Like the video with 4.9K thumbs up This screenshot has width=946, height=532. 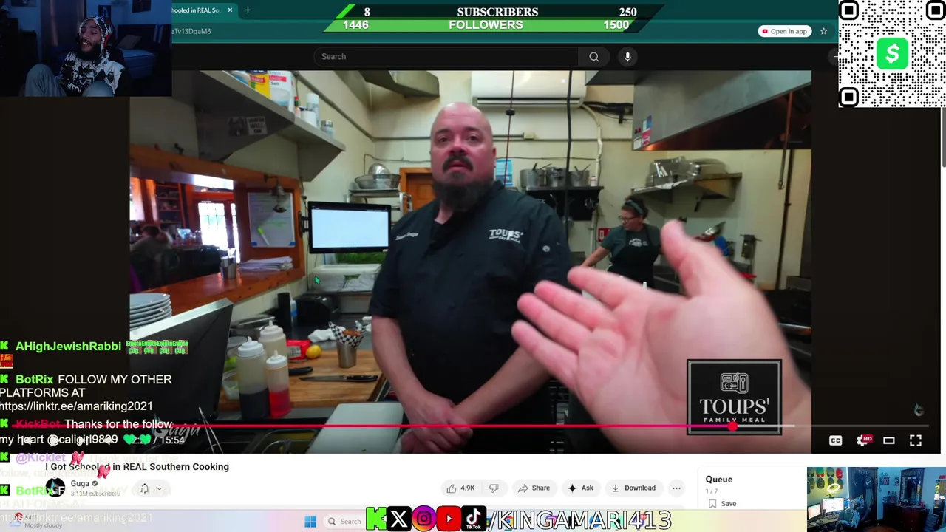tap(460, 488)
